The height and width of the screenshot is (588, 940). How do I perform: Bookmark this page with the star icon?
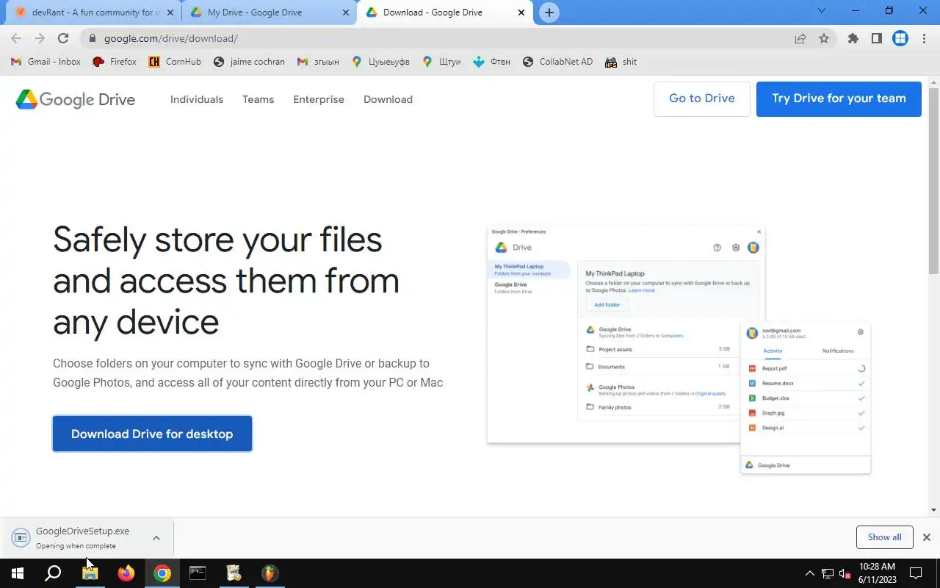tap(824, 38)
